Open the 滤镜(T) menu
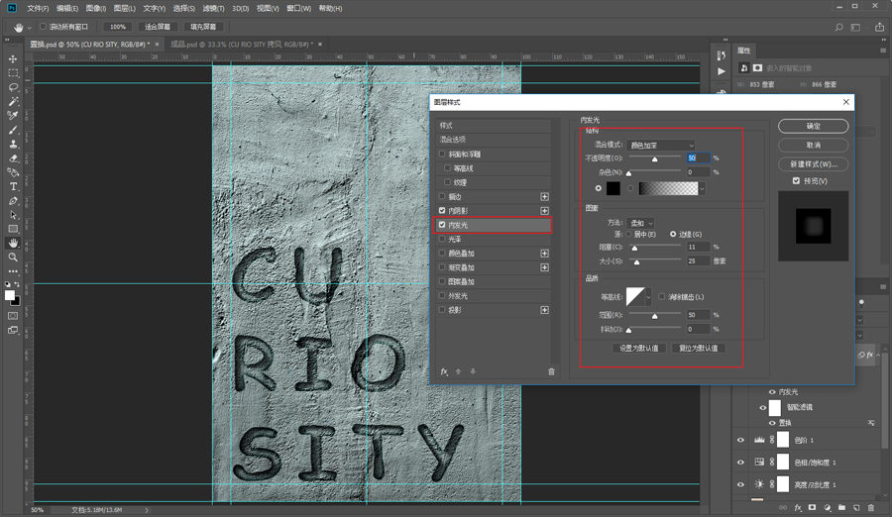The width and height of the screenshot is (892, 517). tap(213, 8)
